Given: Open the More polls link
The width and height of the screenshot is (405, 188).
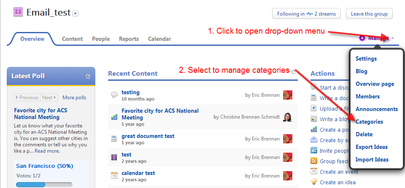Looking at the screenshot, I should click(x=74, y=98).
